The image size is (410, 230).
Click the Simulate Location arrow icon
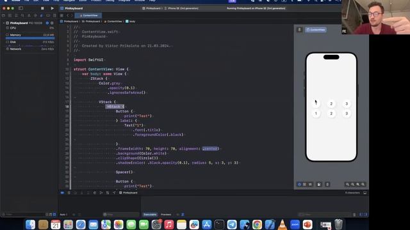click(x=114, y=193)
